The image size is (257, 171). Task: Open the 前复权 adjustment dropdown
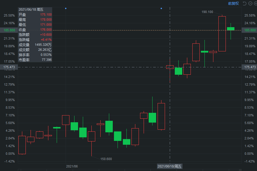233,4
